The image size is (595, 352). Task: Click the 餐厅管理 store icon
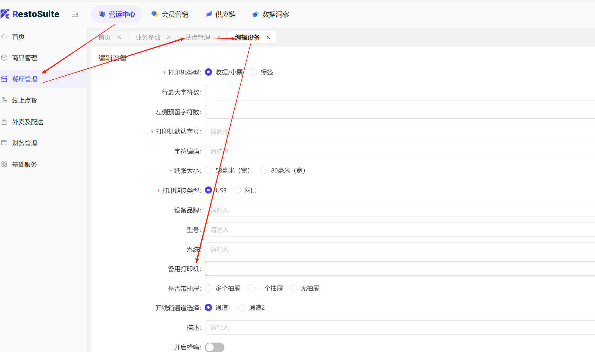click(x=4, y=79)
